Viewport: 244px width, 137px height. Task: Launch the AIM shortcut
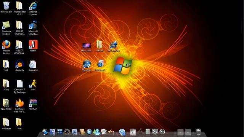[33, 85]
